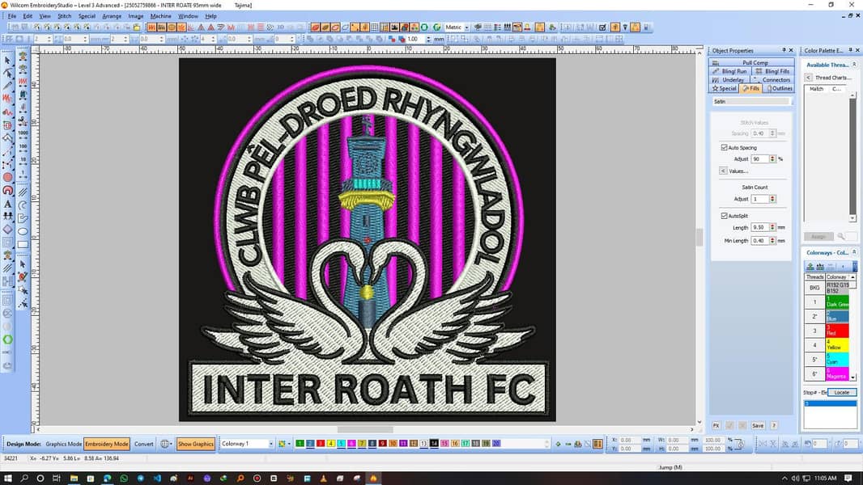This screenshot has height=485, width=863.
Task: Click the red spiral tool in left toolbar
Action: (7, 191)
